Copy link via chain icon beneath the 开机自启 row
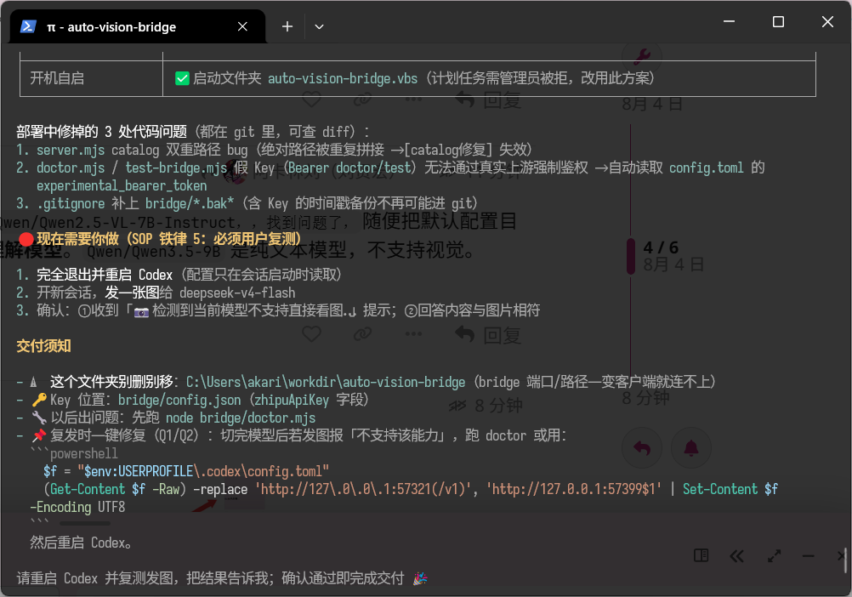 coord(362,99)
